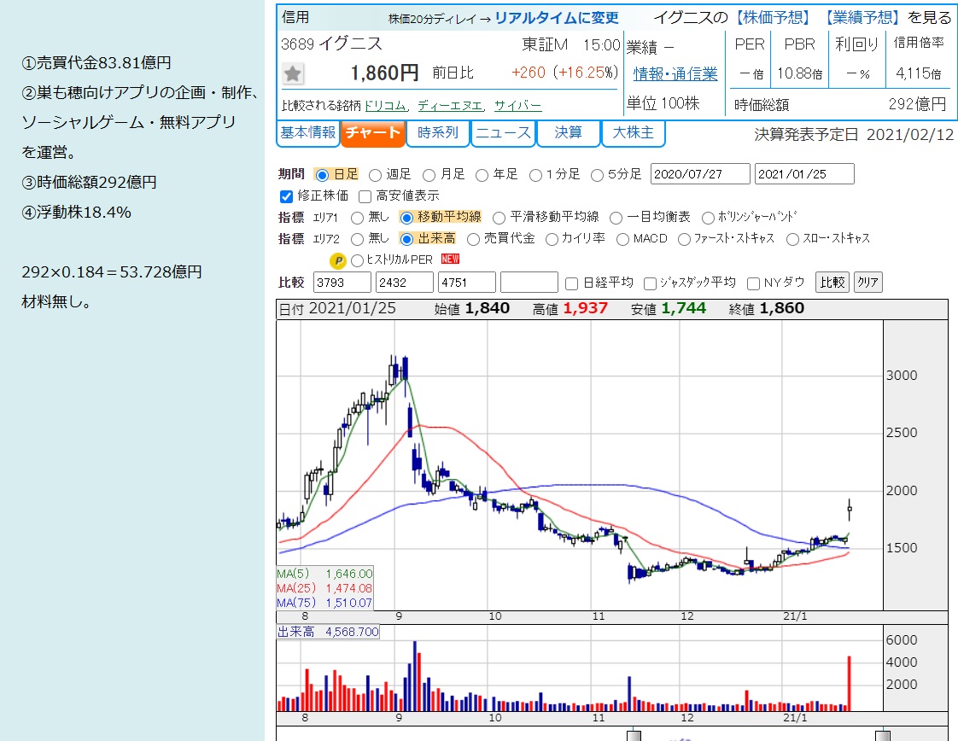Click the 高値 1,937 value
This screenshot has width=958, height=741.
[x=586, y=308]
